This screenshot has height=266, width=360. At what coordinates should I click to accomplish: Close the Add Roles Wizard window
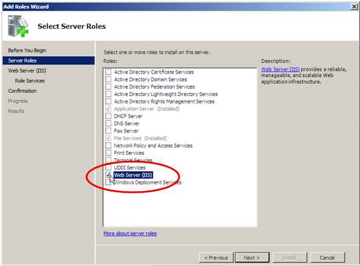(355, 7)
